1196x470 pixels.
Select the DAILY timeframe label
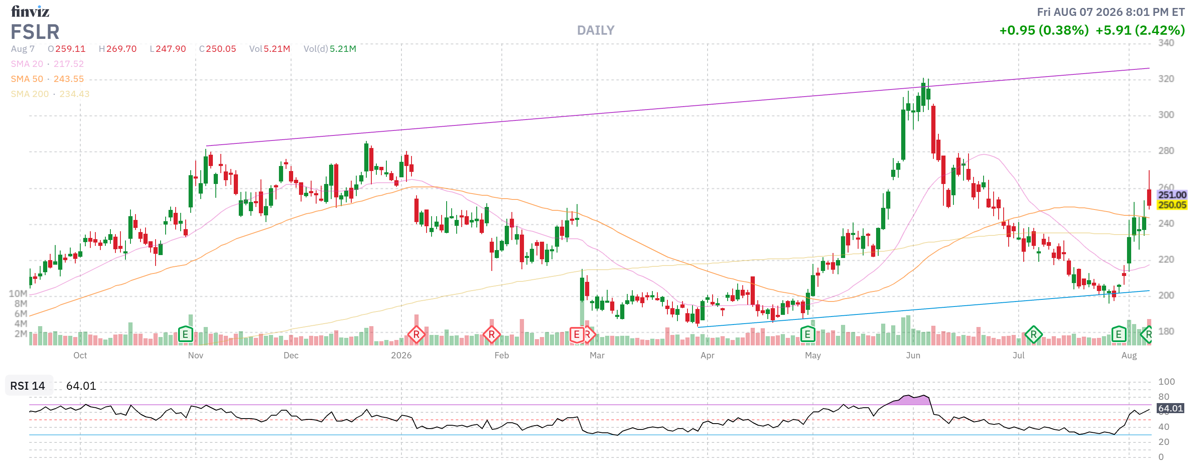(595, 31)
